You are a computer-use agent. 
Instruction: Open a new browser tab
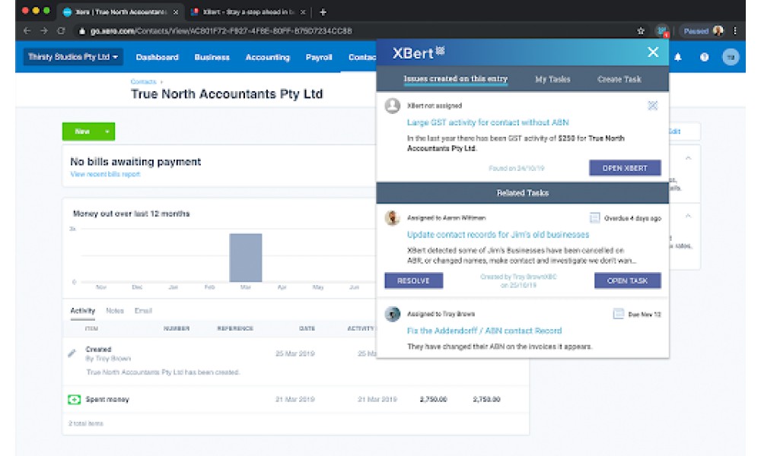[x=323, y=12]
